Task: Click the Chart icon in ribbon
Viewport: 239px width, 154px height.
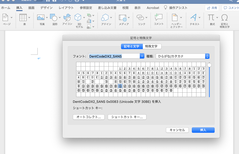Action: [x=89, y=21]
